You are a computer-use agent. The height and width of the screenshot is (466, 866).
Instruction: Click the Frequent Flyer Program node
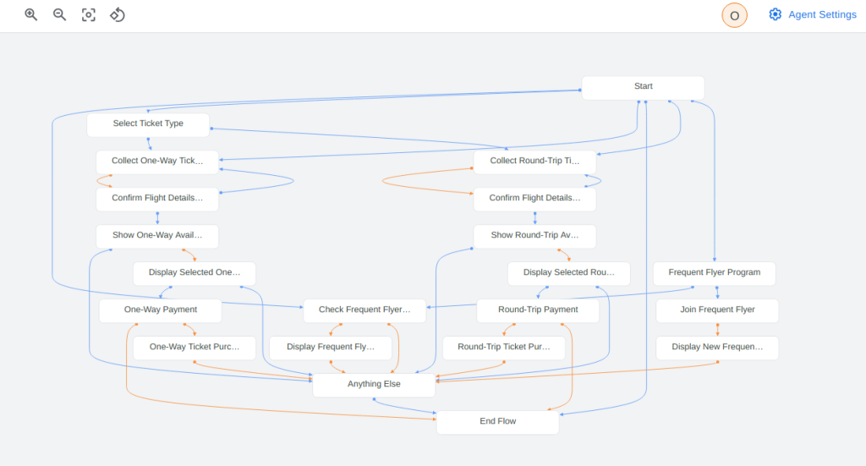(x=714, y=273)
